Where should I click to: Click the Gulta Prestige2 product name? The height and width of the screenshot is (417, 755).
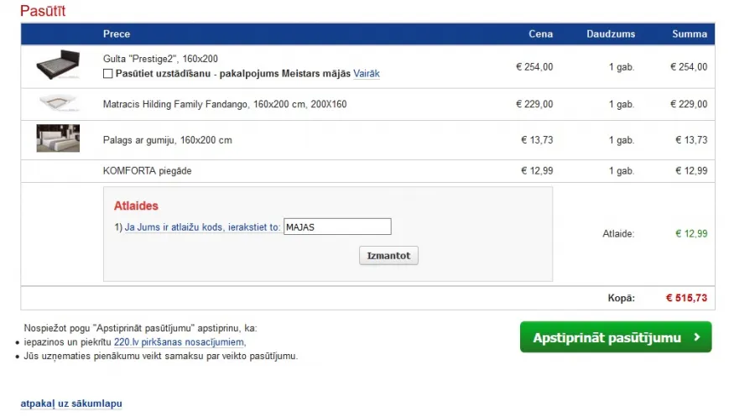160,59
